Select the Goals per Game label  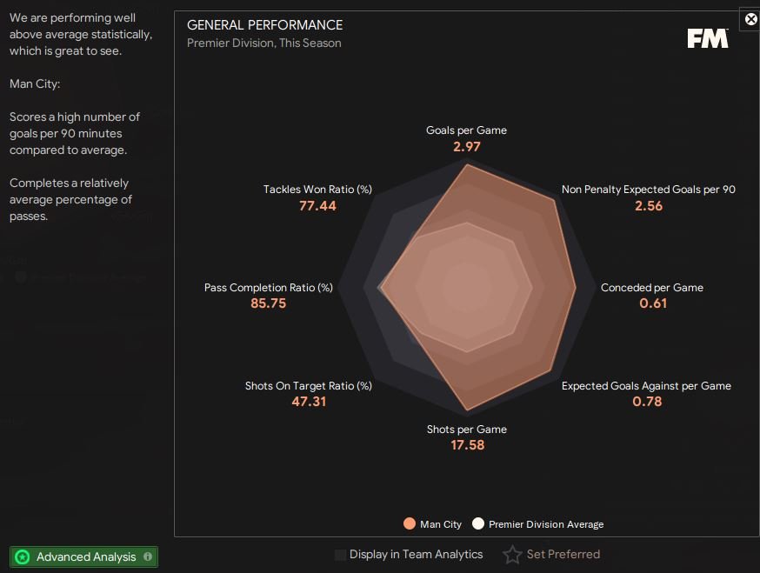466,130
